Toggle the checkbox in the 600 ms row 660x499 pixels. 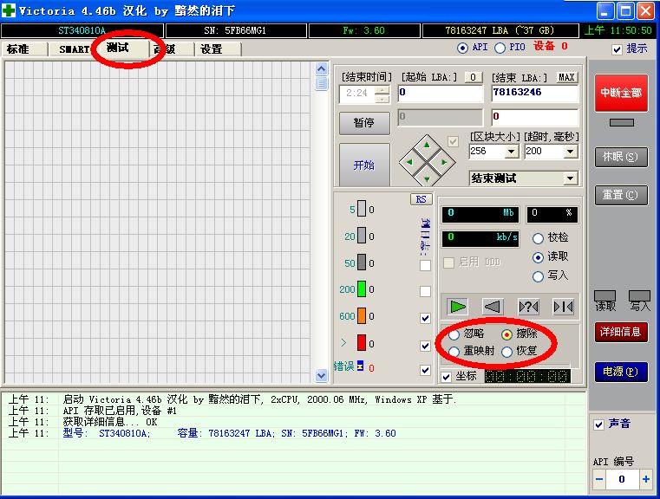(425, 318)
